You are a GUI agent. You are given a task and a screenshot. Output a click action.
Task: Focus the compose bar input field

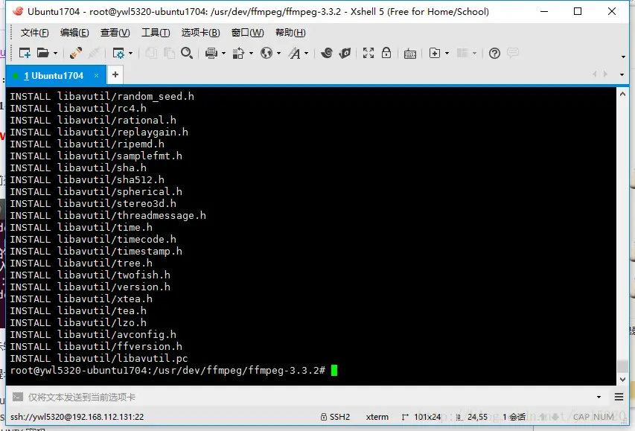pos(310,397)
